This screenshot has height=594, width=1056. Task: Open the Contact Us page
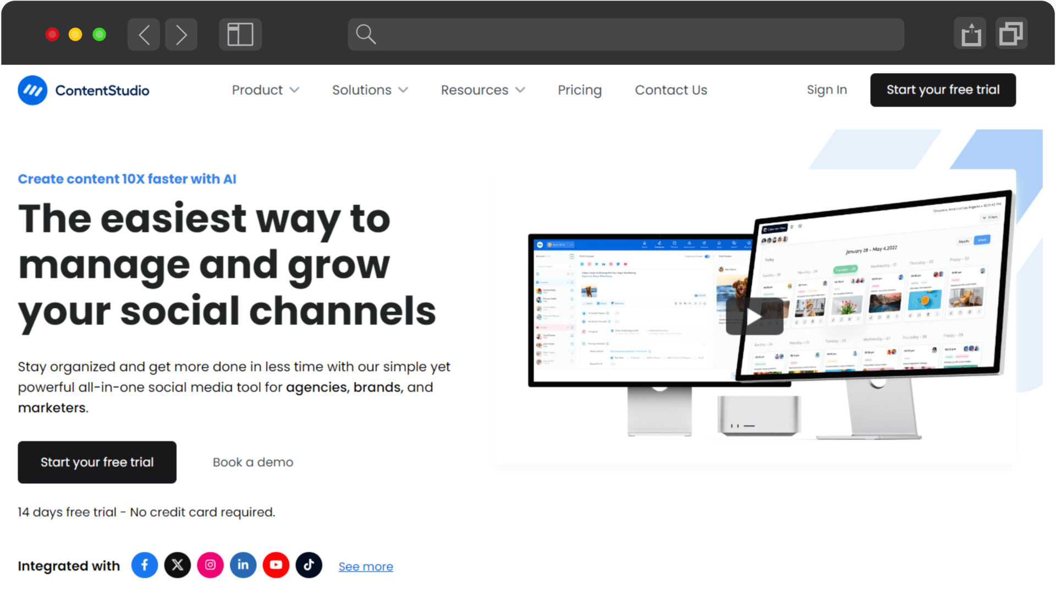tap(671, 90)
